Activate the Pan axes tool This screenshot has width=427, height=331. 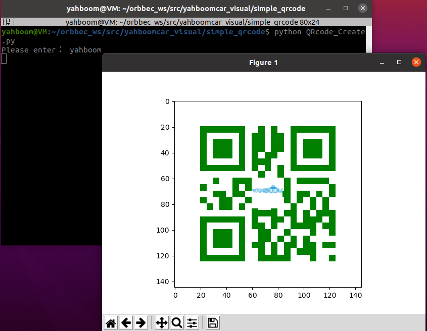point(162,323)
